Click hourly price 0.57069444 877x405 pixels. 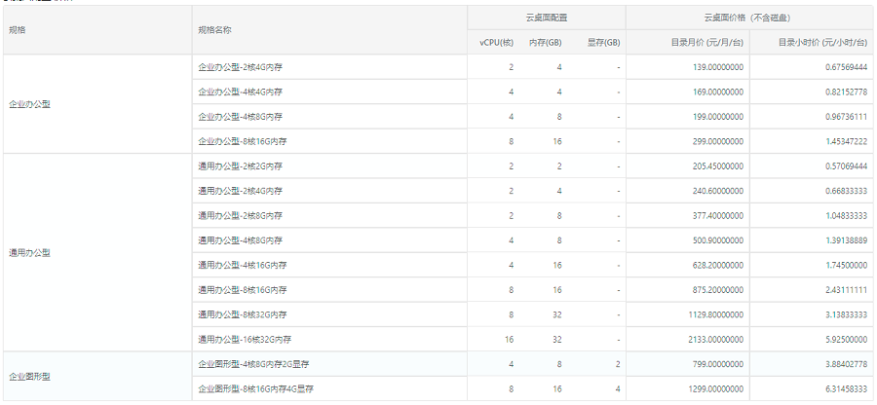(846, 166)
